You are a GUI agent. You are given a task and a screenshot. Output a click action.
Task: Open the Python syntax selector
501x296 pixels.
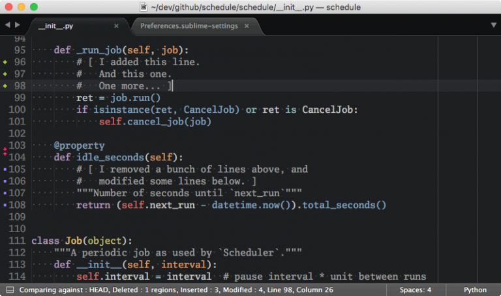point(475,289)
